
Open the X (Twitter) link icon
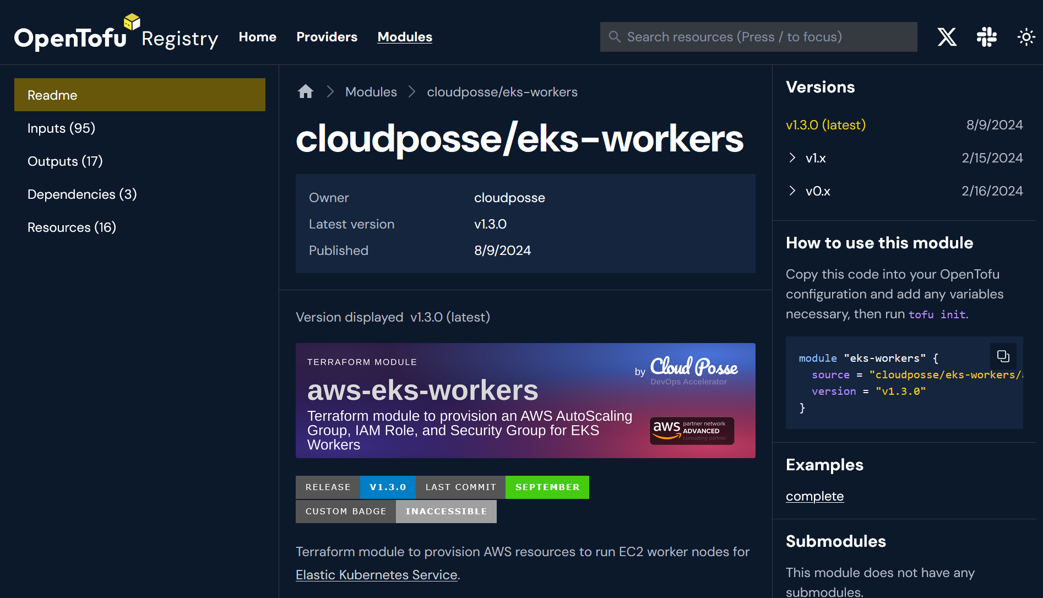(x=947, y=37)
